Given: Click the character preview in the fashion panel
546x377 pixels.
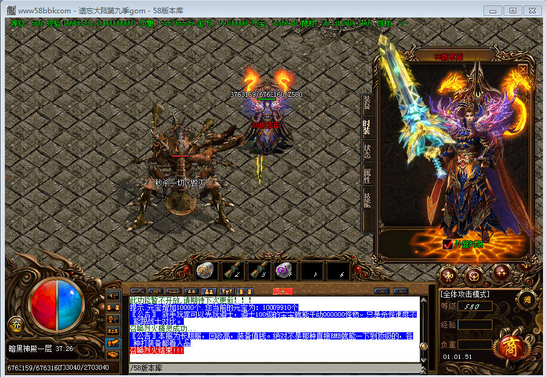Looking at the screenshot, I should click(x=468, y=153).
